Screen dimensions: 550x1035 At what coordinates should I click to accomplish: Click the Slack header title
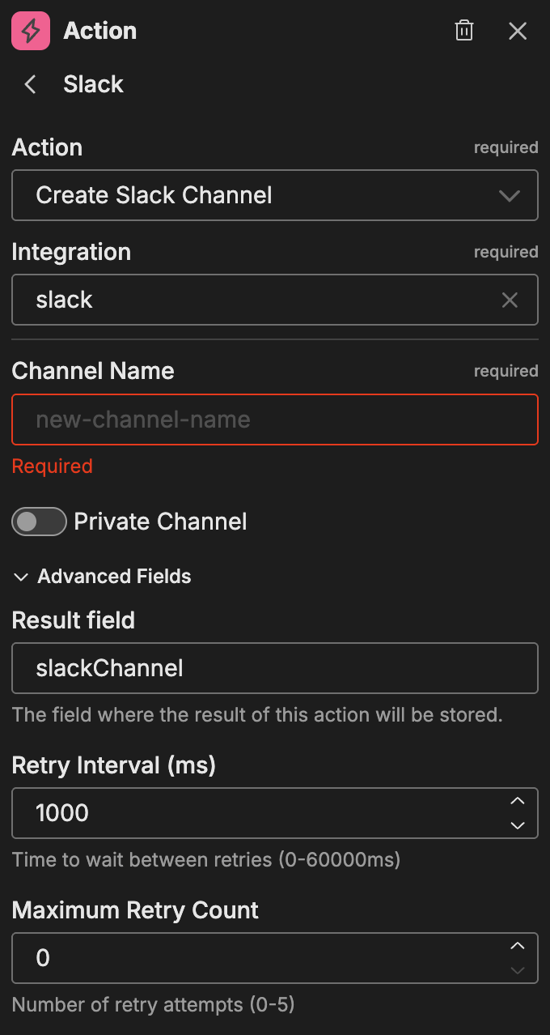click(94, 84)
